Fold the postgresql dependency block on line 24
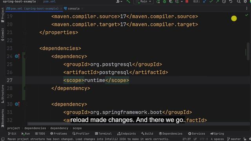Image resolution: width=251 pixels, height=141 pixels. pos(25,56)
